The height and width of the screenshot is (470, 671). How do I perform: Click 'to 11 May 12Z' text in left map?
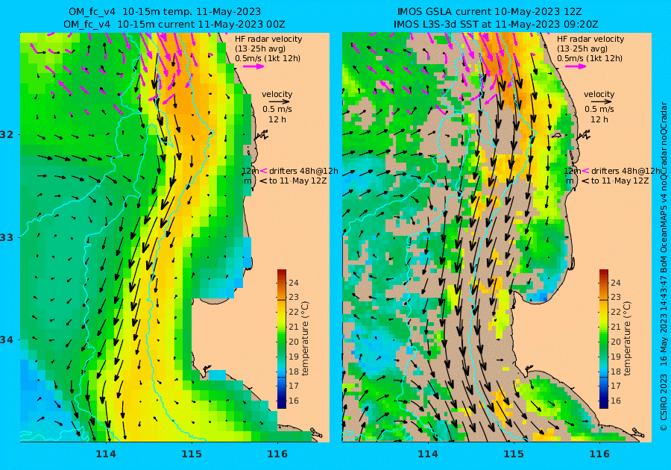pos(297,181)
